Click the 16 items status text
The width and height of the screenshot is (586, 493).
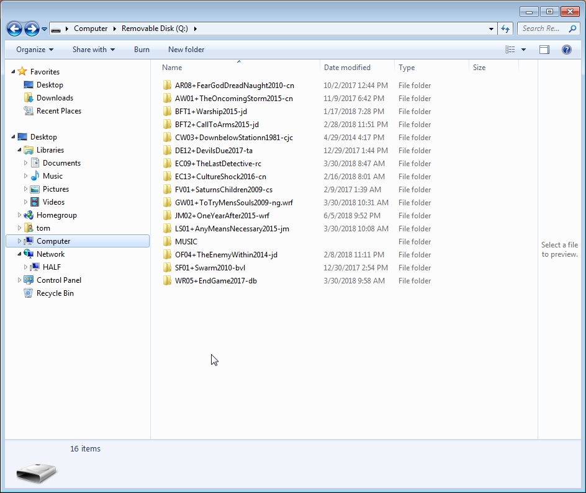tap(85, 448)
